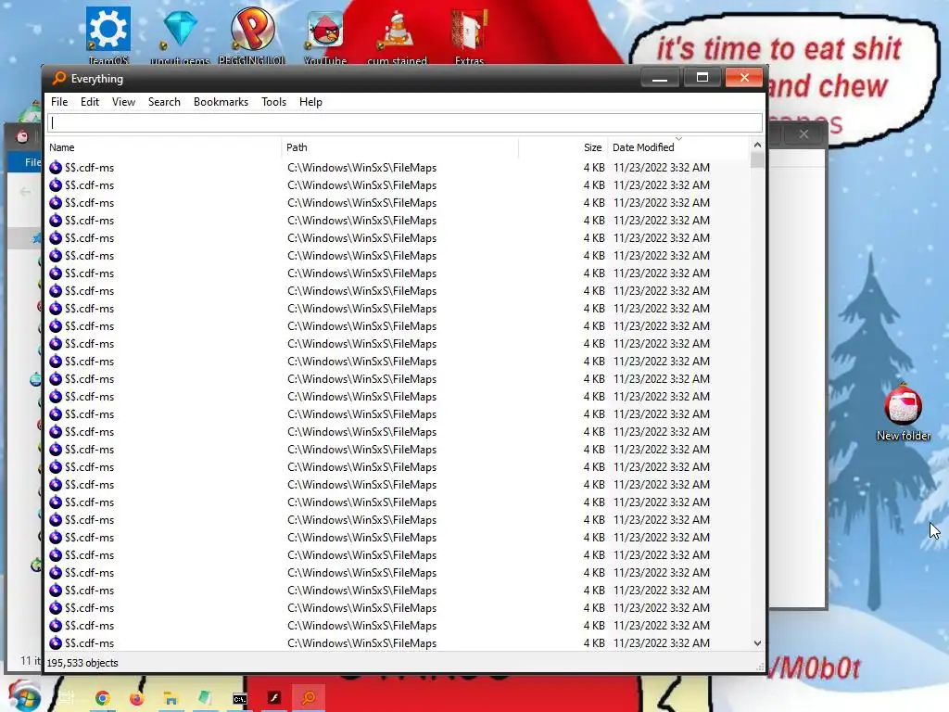Maximize the Everything window

pyautogui.click(x=702, y=78)
